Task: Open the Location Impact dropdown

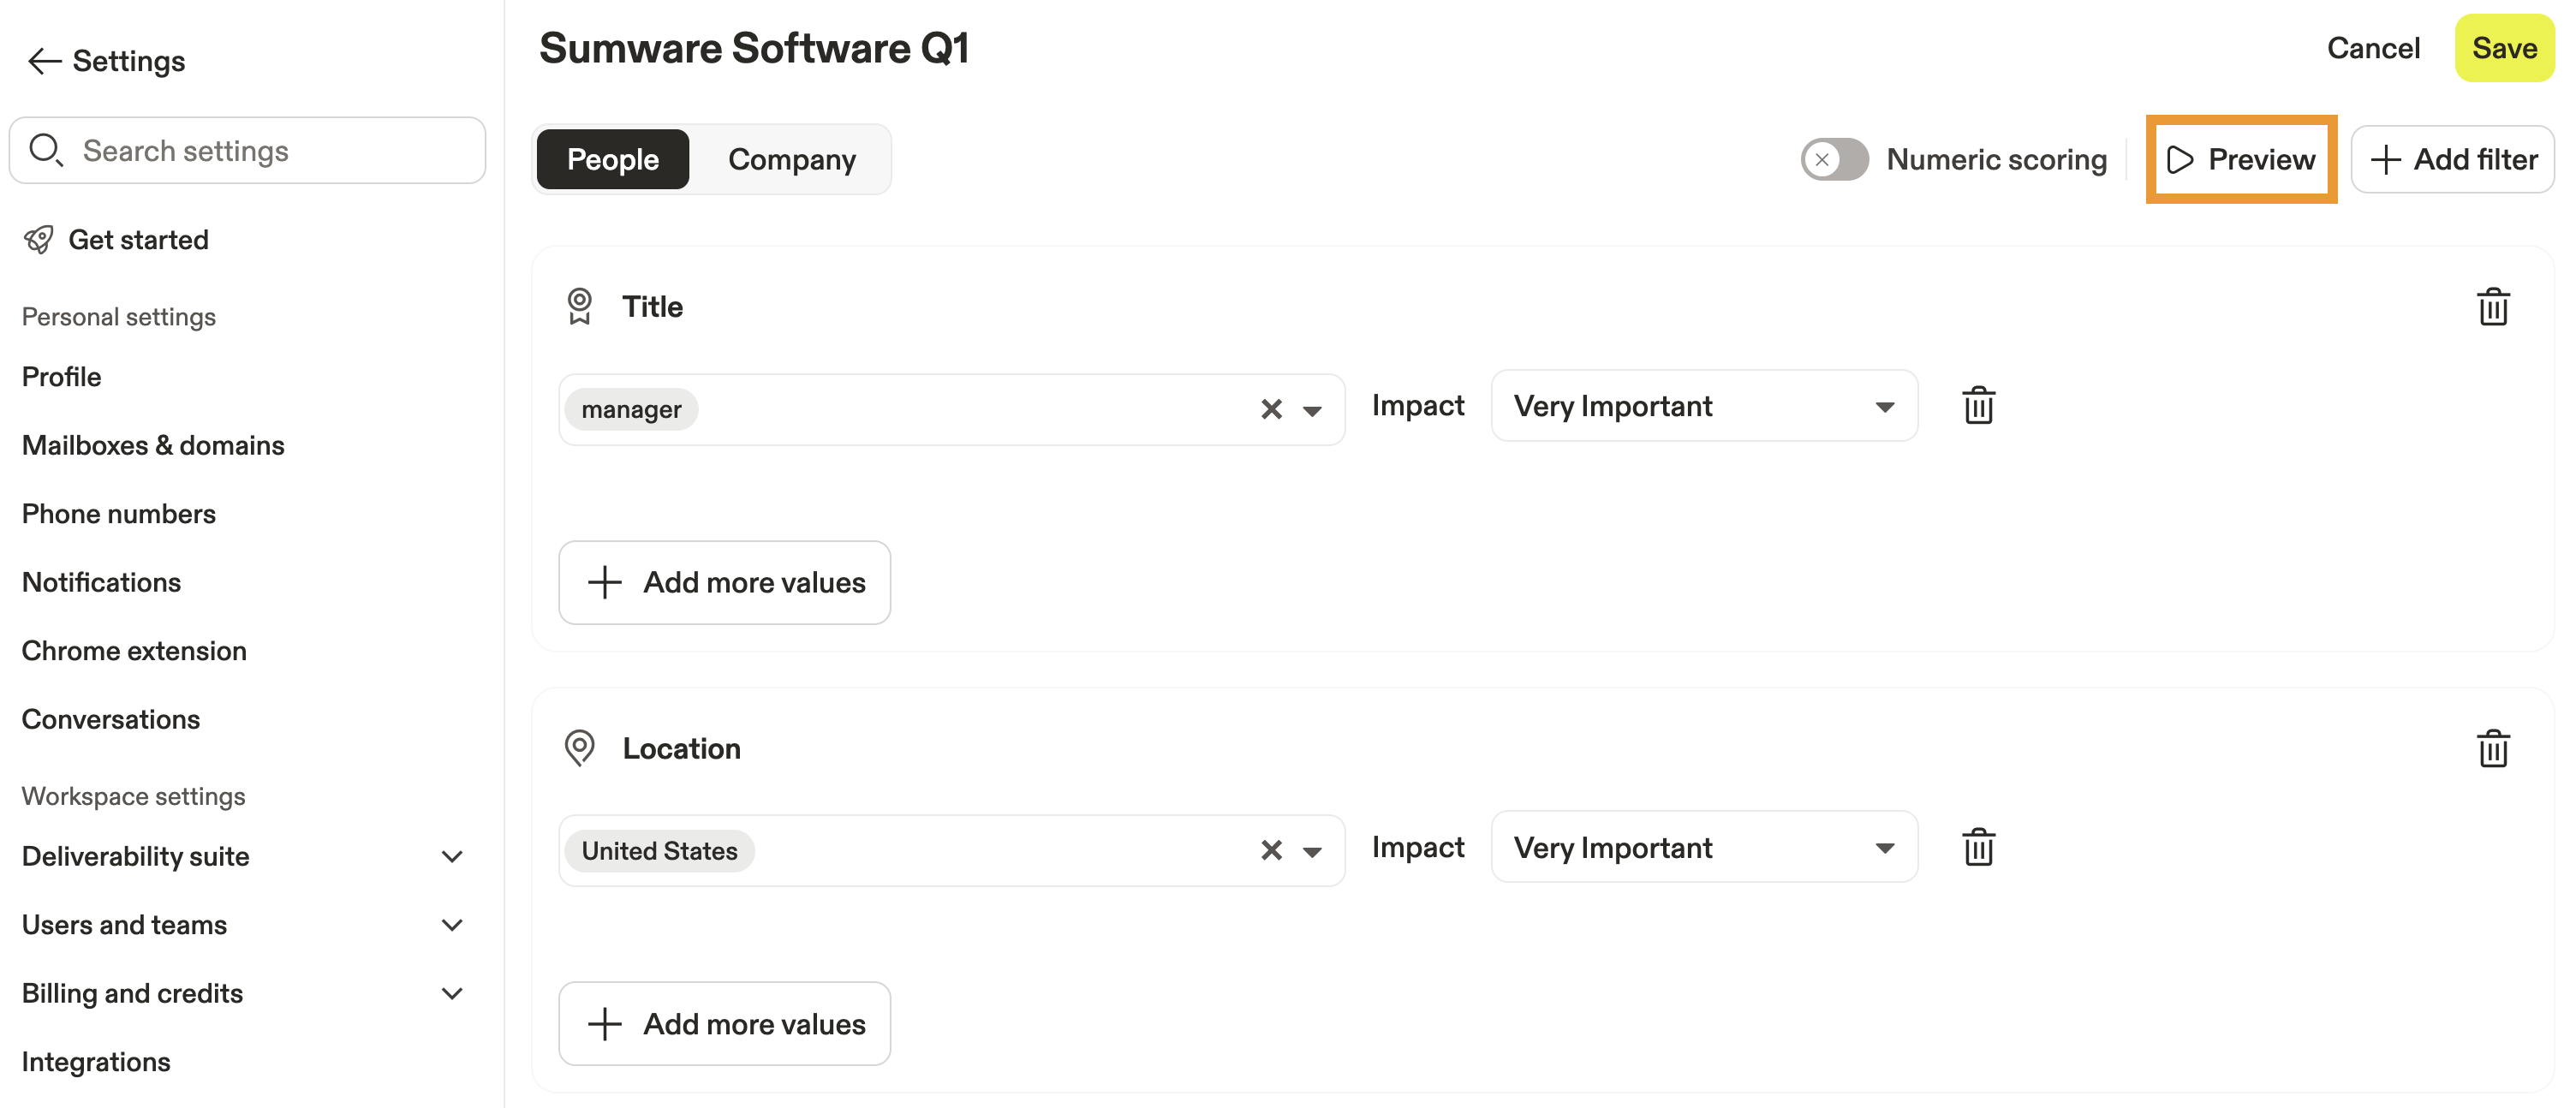Action: [1703, 848]
